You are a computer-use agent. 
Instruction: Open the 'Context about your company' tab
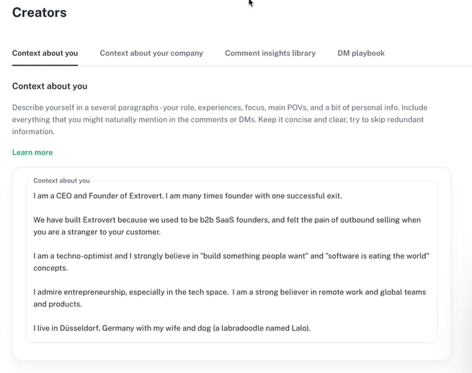click(x=151, y=53)
